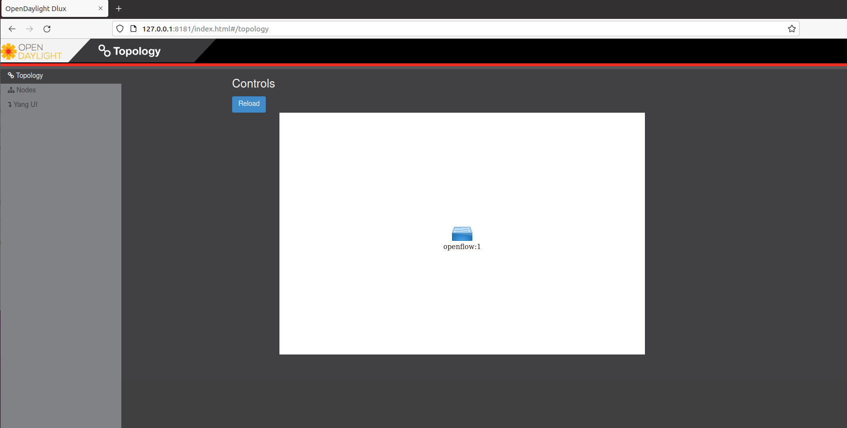Click the browser back arrow
847x428 pixels.
12,29
